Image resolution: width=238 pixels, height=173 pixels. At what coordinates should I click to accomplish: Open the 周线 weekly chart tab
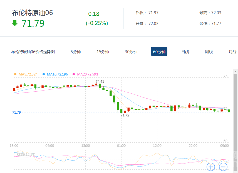[x=209, y=52]
